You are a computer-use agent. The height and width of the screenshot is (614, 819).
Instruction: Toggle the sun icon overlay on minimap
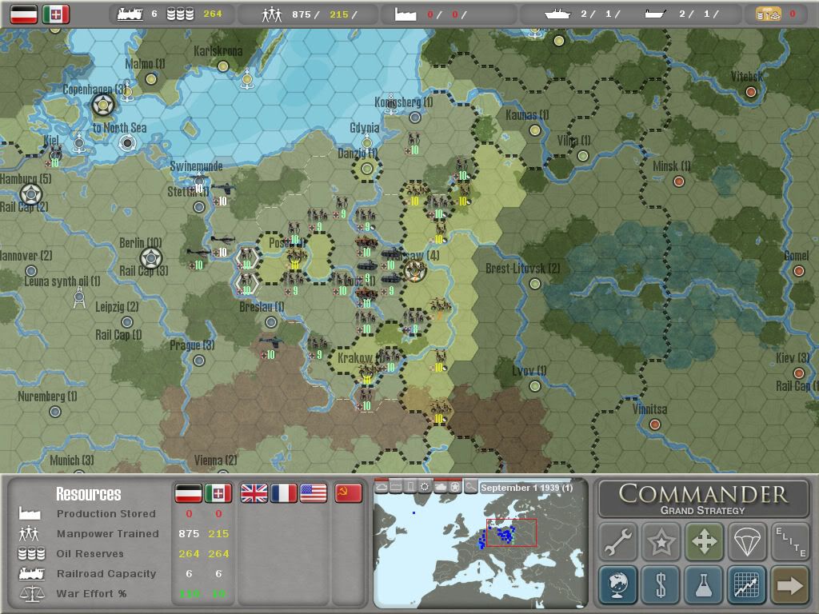click(x=425, y=487)
